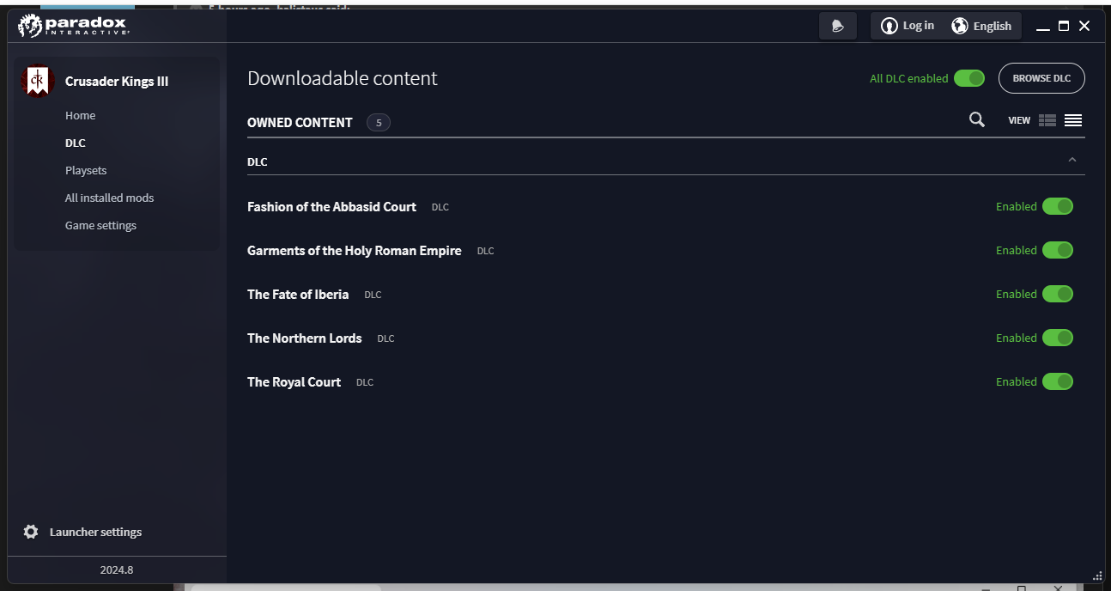Click the launcher version 2024.8 label
The width and height of the screenshot is (1111, 591).
pyautogui.click(x=117, y=570)
